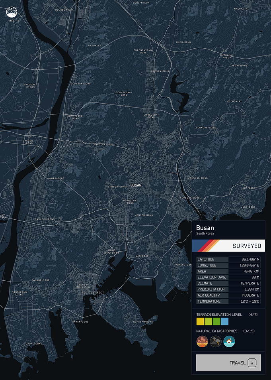Select the GAMJEON-DONG map label
Screen dimensions: 271x380
pyautogui.click(x=45, y=219)
